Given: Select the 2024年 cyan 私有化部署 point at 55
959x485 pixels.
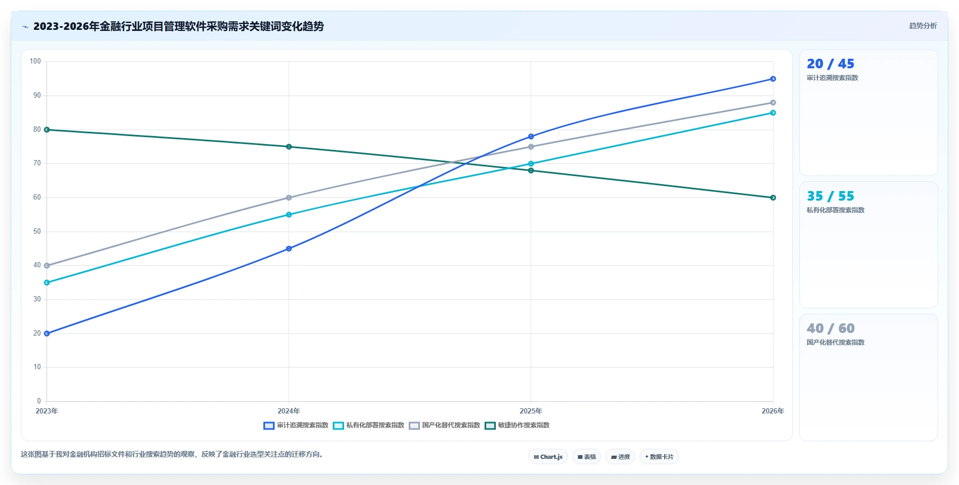Looking at the screenshot, I should (289, 214).
